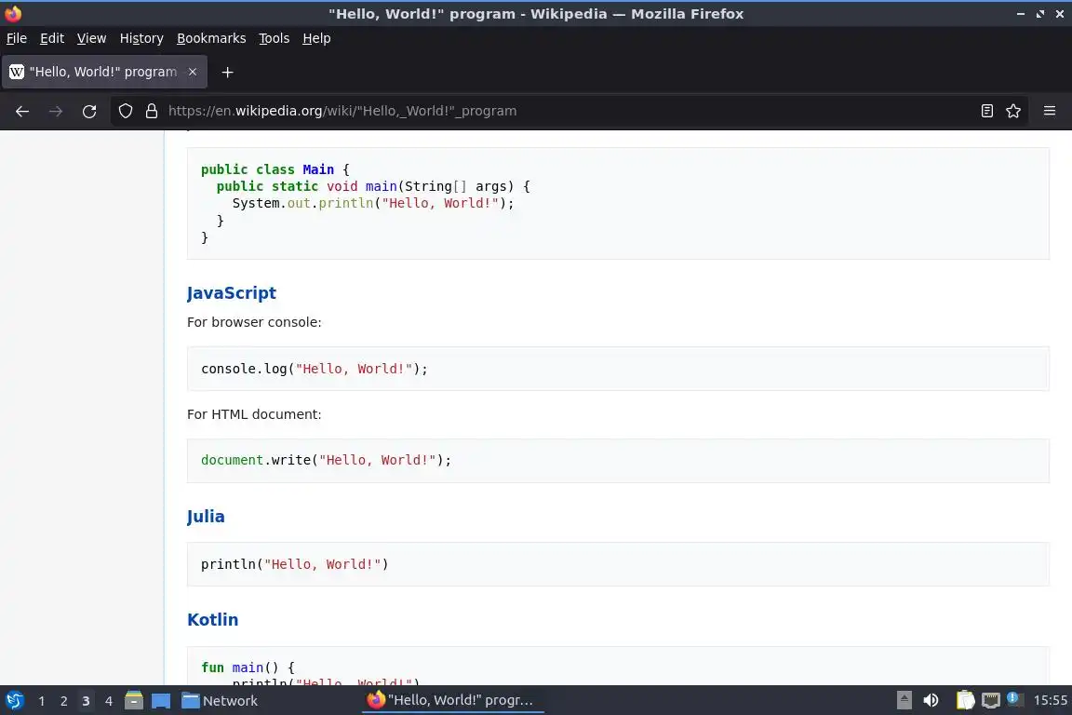
Task: Click the Firefox logo in title bar
Action: pos(13,13)
